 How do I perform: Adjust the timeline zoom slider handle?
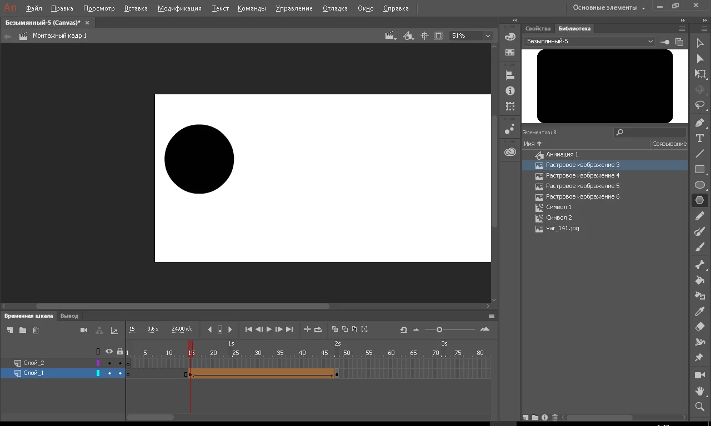pyautogui.click(x=439, y=329)
